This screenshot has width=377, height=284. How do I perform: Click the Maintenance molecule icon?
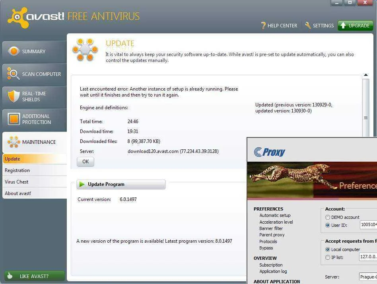(14, 142)
